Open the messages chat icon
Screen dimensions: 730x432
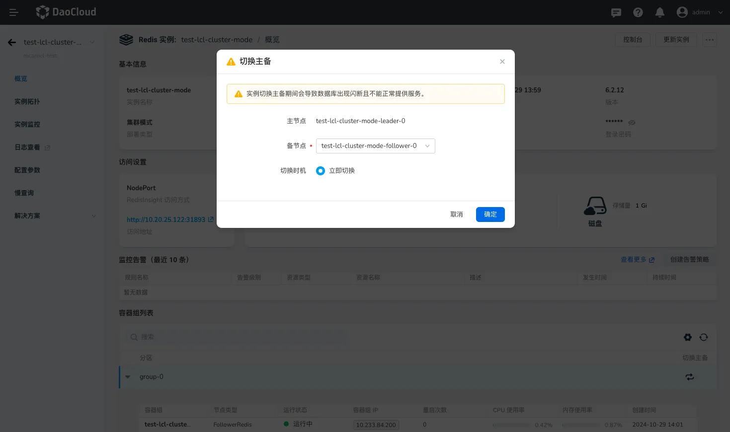click(x=616, y=12)
